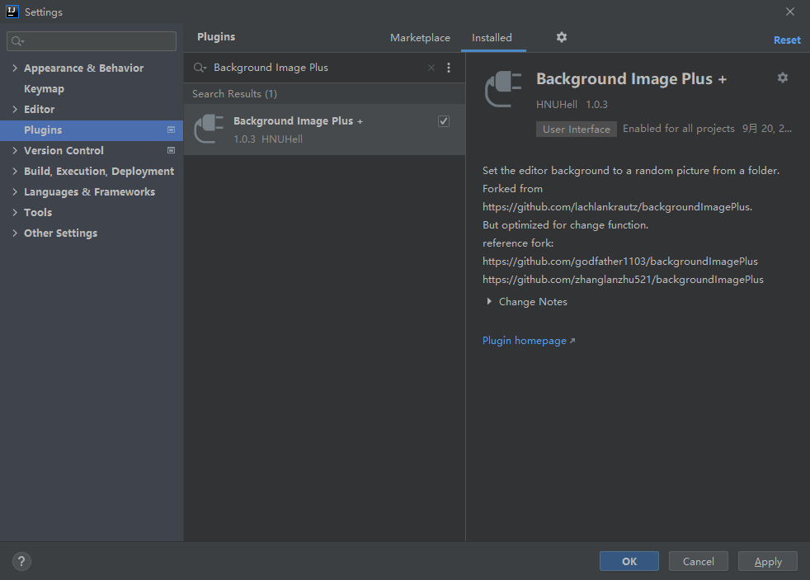This screenshot has width=810, height=580.
Task: Disable the Background Image Plus checkbox
Action: (x=443, y=121)
